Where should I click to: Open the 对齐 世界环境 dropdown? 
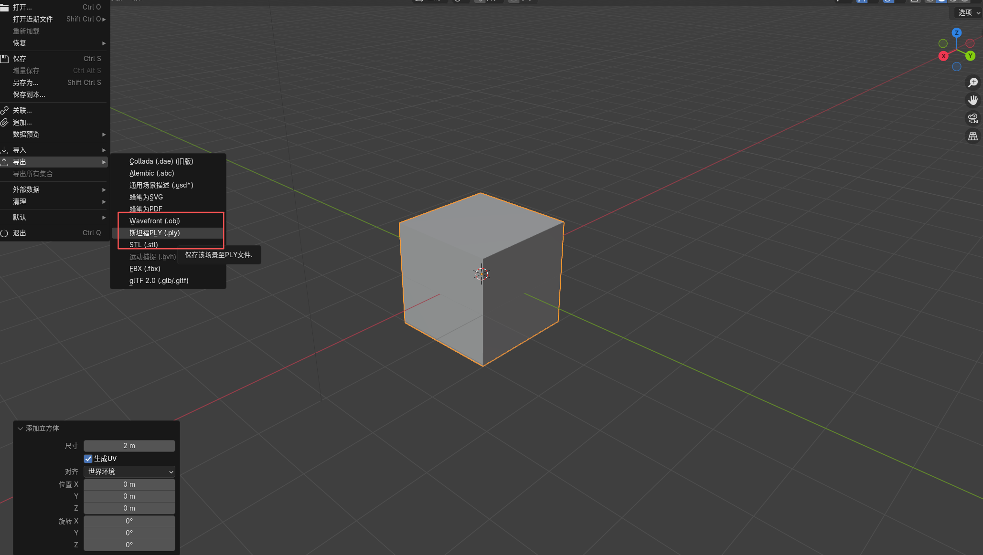point(129,471)
